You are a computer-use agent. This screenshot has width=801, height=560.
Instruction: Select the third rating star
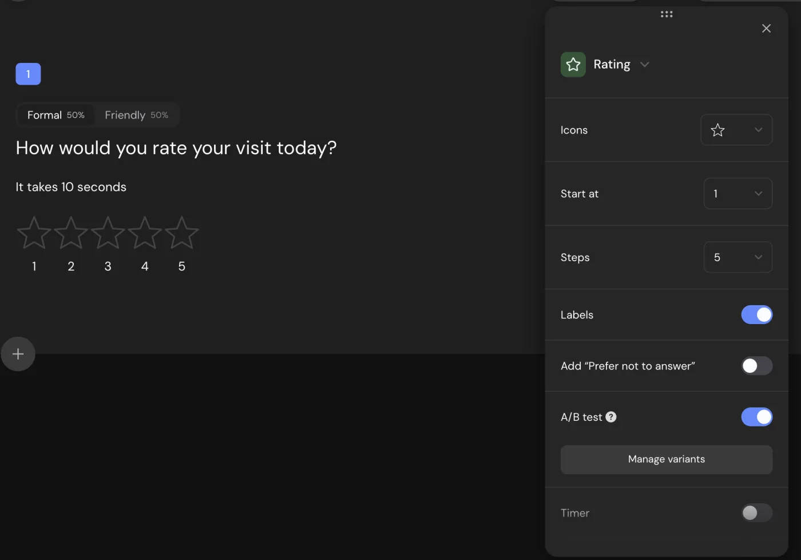point(108,233)
